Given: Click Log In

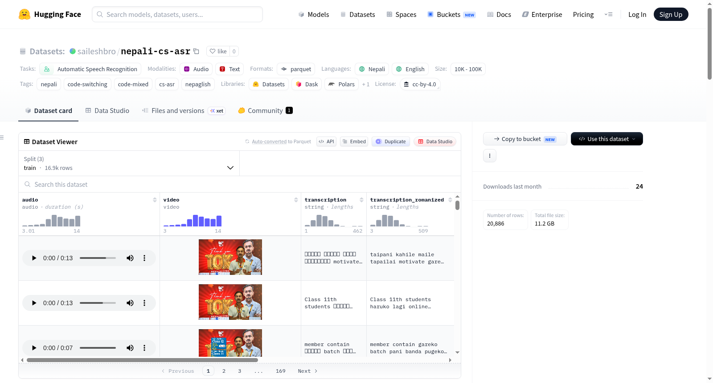Looking at the screenshot, I should 637,14.
